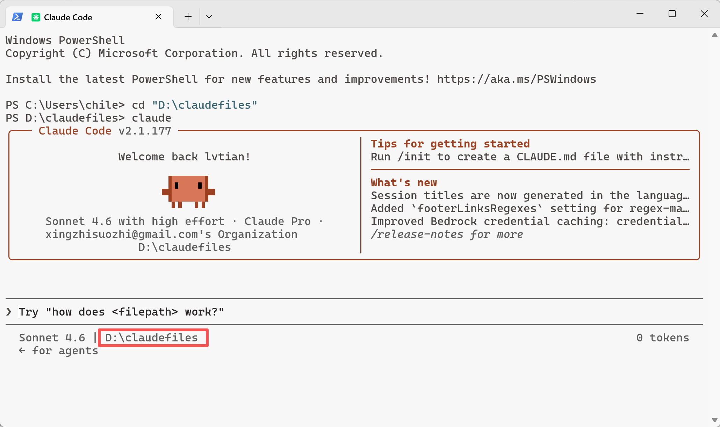Click the '0 tokens' counter
The height and width of the screenshot is (427, 720).
663,338
